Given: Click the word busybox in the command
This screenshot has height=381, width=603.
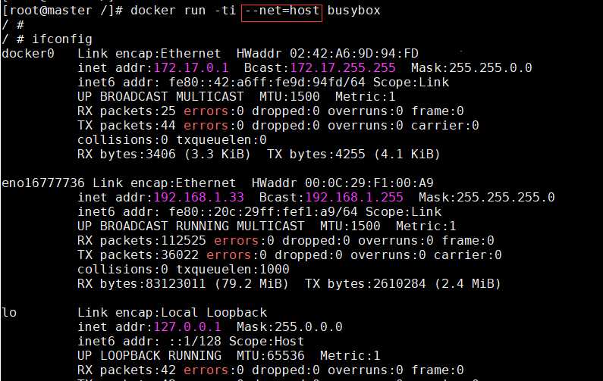Looking at the screenshot, I should pyautogui.click(x=353, y=11).
